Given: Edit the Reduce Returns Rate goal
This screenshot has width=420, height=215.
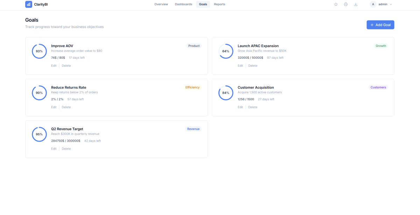Looking at the screenshot, I should point(54,107).
